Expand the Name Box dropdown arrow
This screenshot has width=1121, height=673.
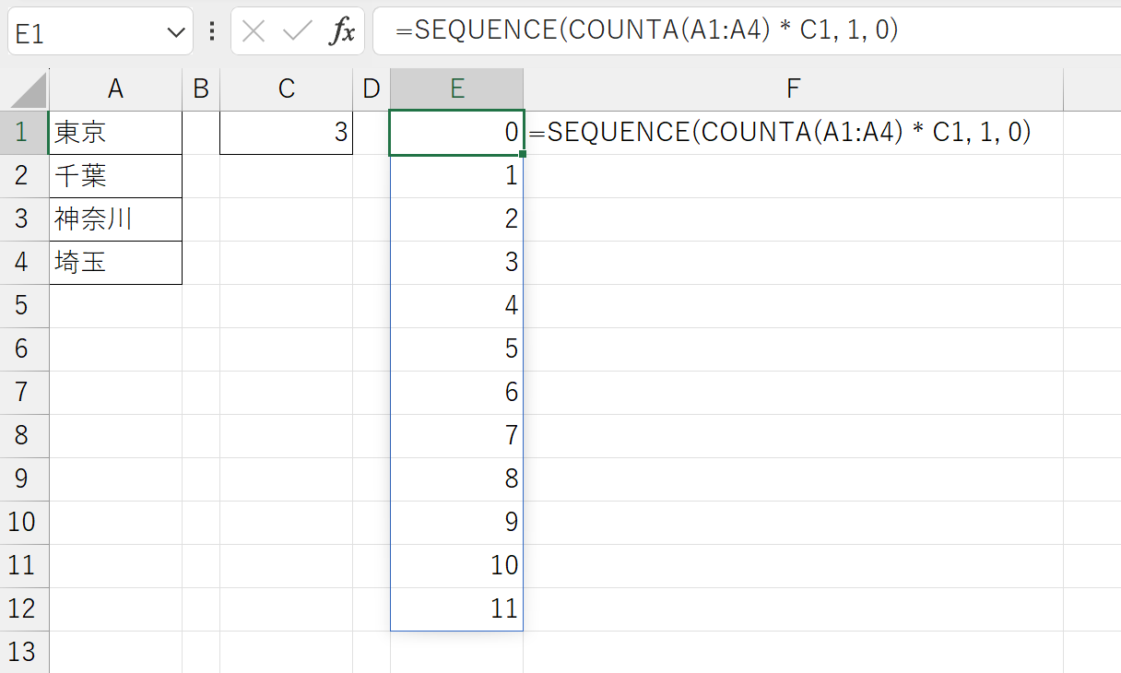point(175,33)
